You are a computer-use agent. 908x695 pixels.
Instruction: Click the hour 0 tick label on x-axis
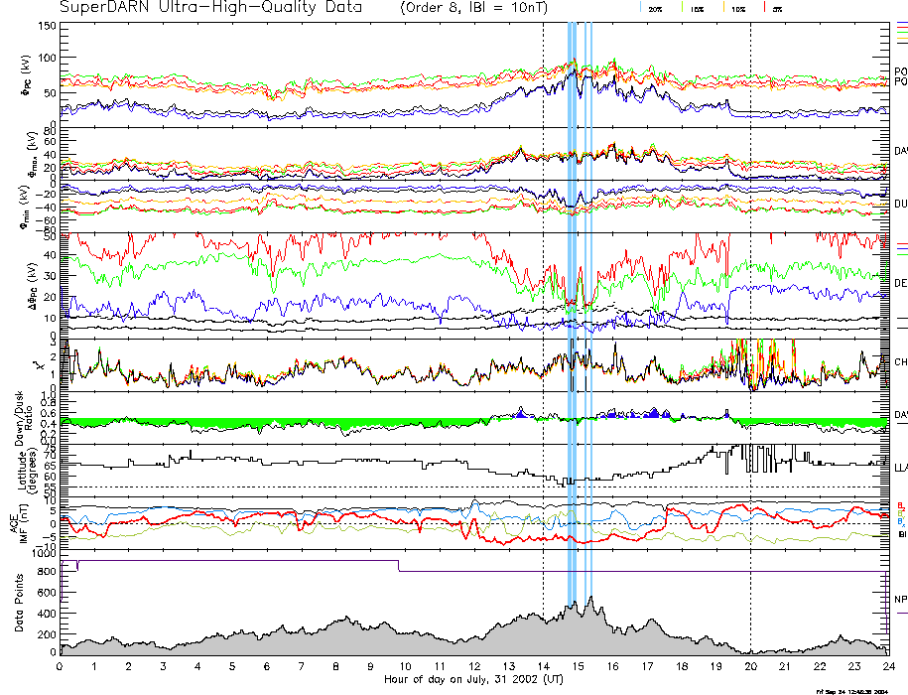point(61,668)
